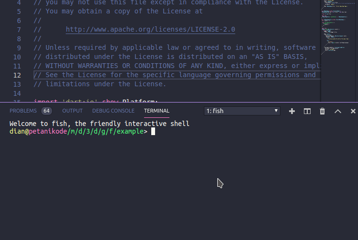Show the DEBUG CONSOLE tab

click(x=113, y=111)
